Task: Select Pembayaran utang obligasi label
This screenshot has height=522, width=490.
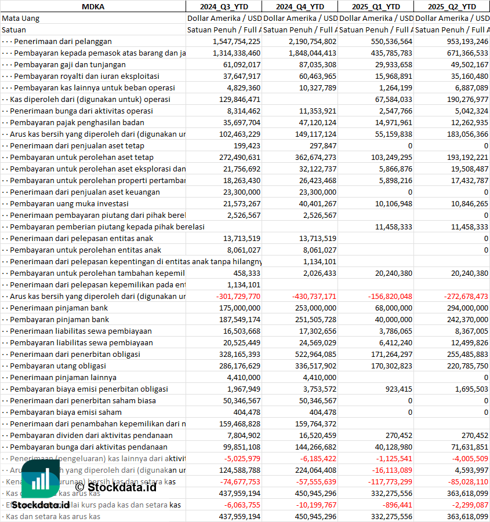Action: tap(57, 366)
